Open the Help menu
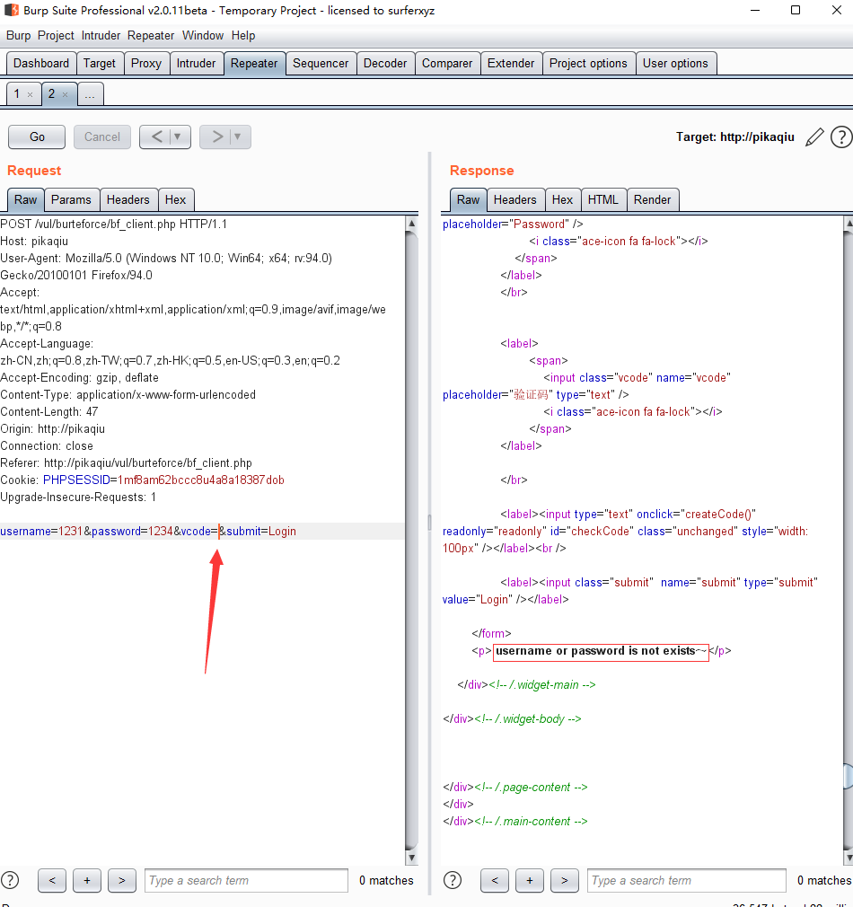Image resolution: width=853 pixels, height=907 pixels. point(243,35)
